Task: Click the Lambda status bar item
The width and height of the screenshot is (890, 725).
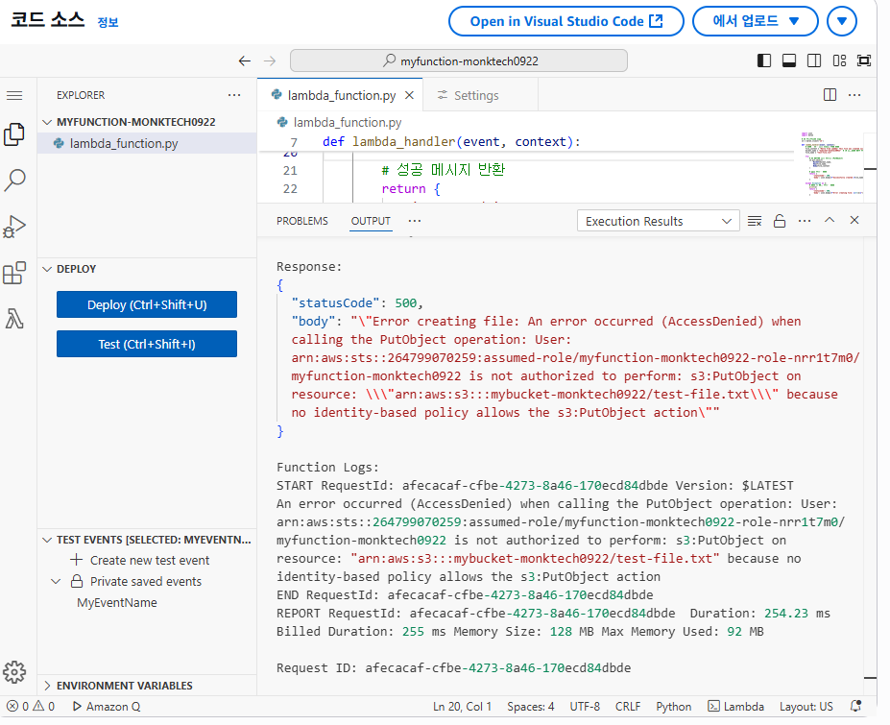Action: 735,706
